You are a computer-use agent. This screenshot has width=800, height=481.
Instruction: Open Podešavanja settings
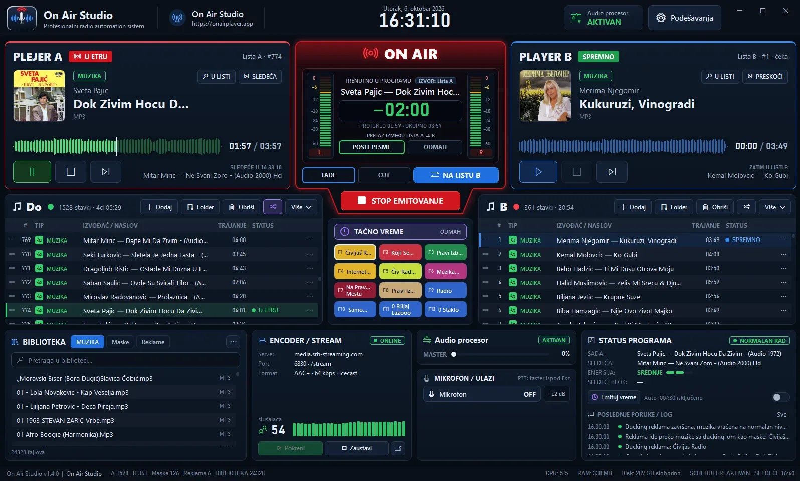click(x=684, y=18)
